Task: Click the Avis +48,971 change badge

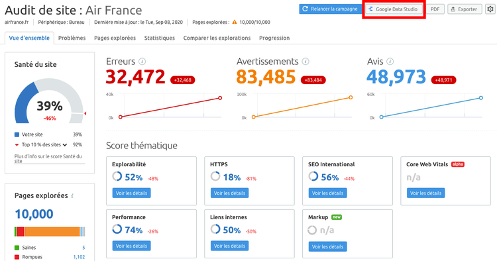Action: tap(443, 80)
